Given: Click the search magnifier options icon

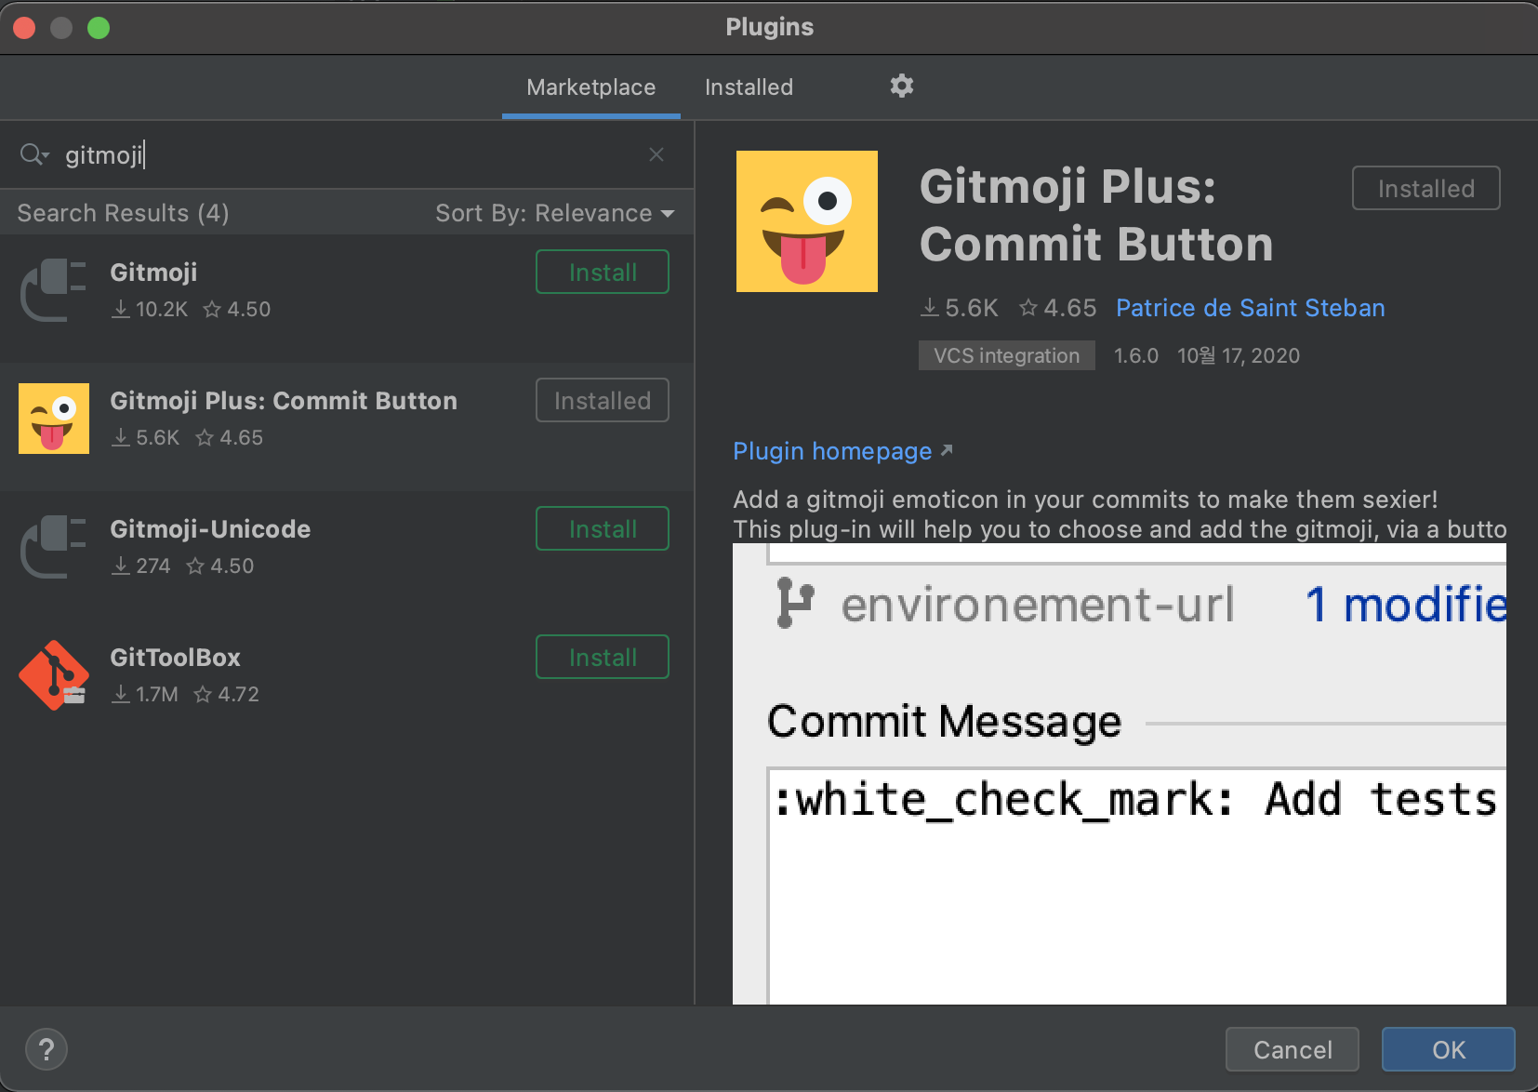Looking at the screenshot, I should [x=33, y=154].
